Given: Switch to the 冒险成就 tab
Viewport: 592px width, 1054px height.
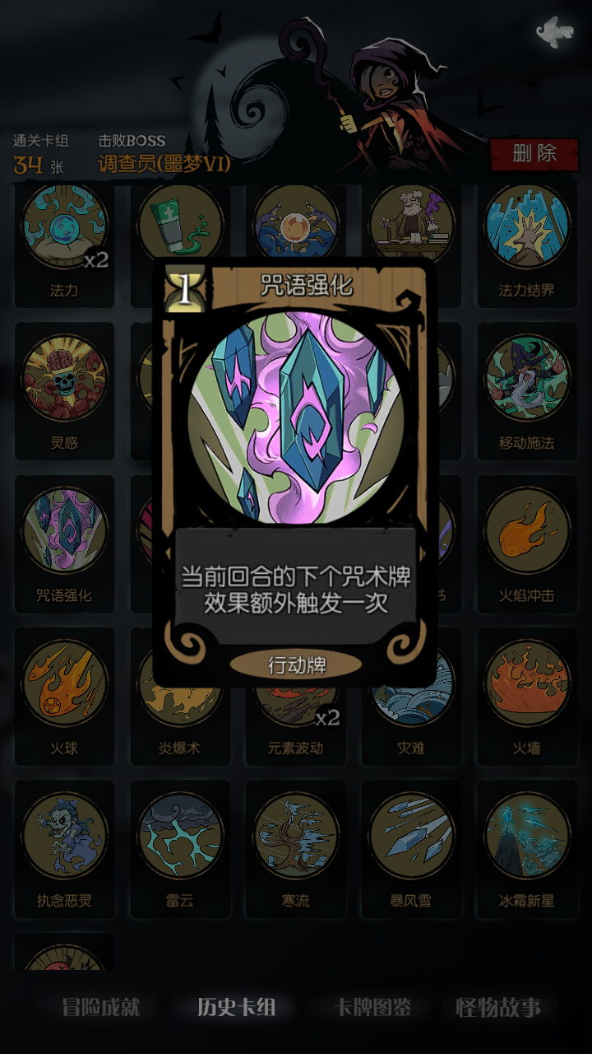Looking at the screenshot, I should point(102,1007).
